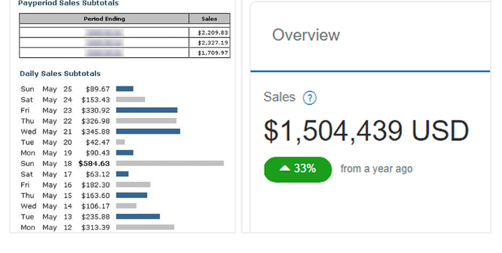Viewport: 502px width, 253px height.
Task: Click the blurred date in the $1,709.97 row
Action: (104, 53)
